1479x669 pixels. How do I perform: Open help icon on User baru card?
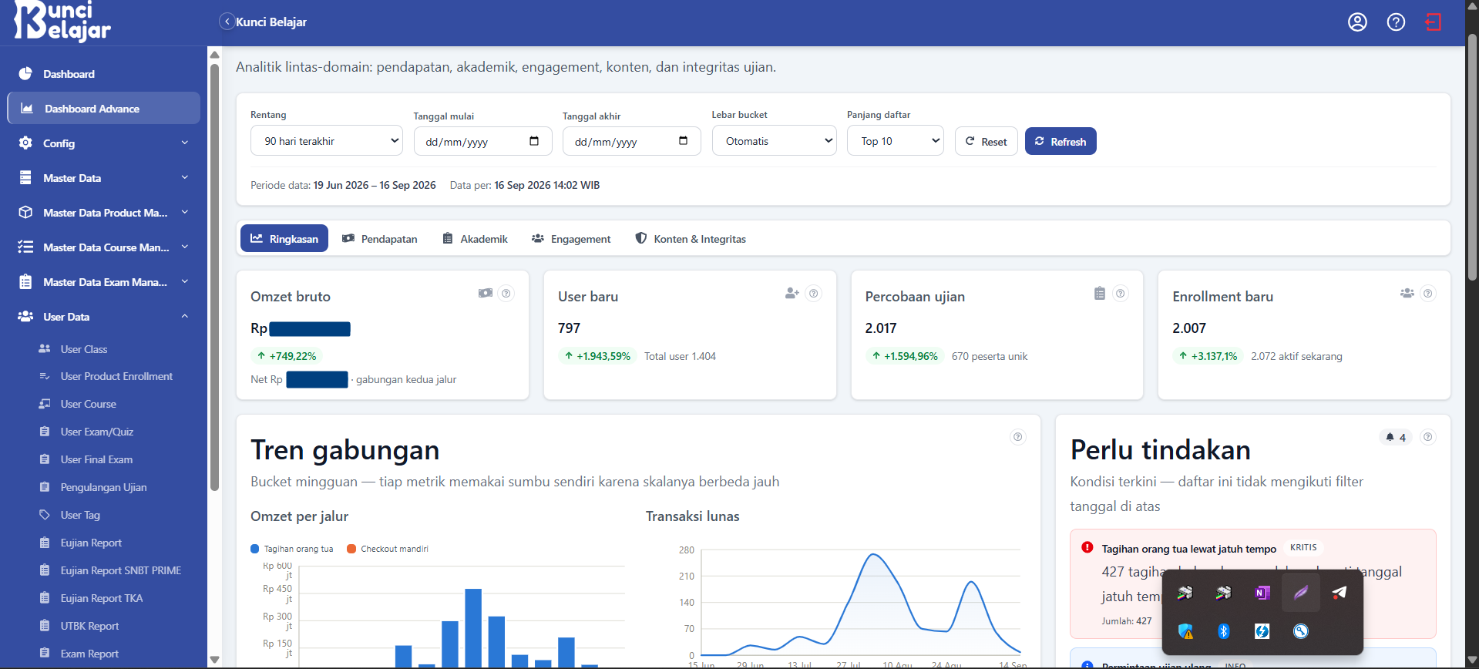tap(813, 293)
